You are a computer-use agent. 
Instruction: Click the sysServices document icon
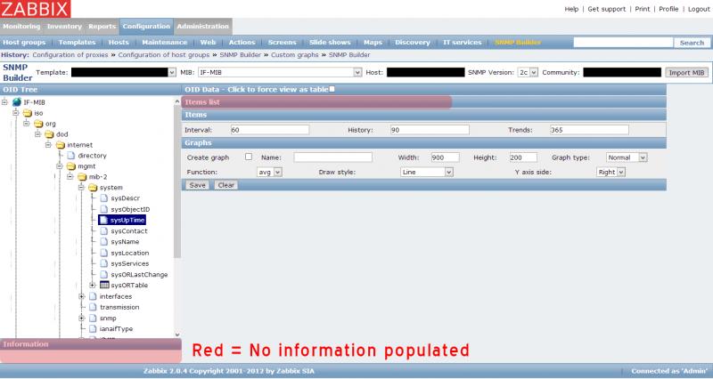103,263
